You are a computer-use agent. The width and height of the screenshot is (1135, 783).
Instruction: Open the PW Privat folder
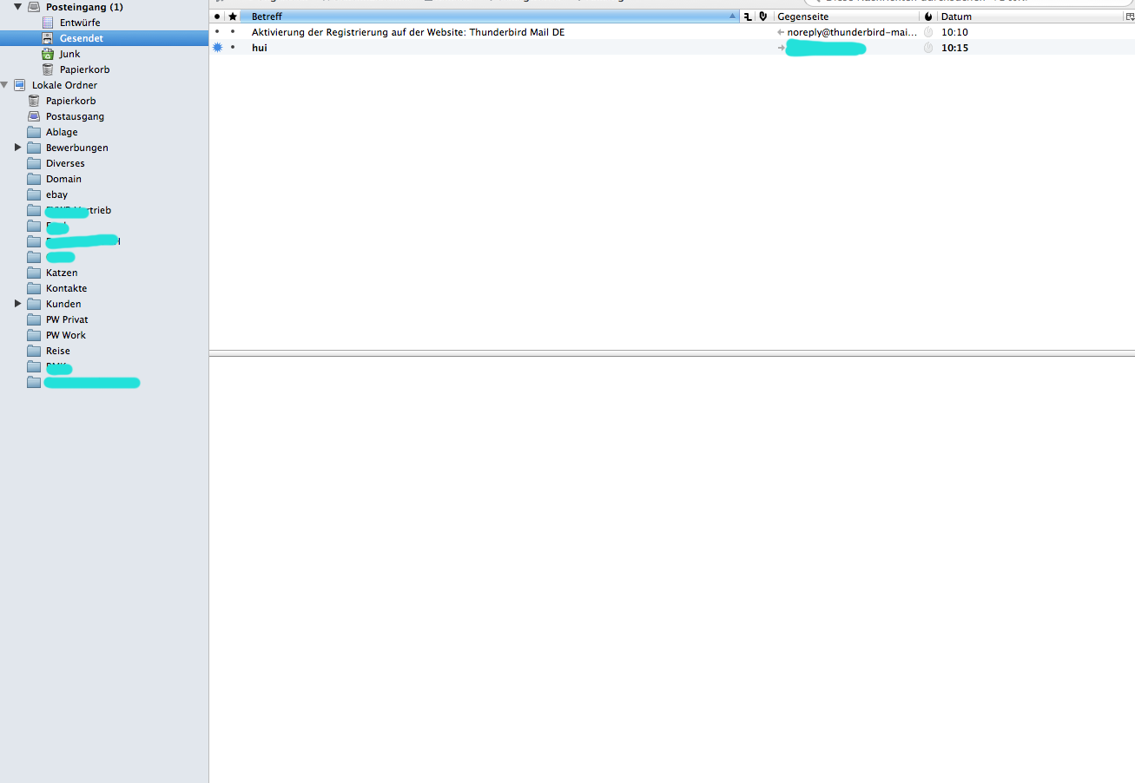coord(67,319)
